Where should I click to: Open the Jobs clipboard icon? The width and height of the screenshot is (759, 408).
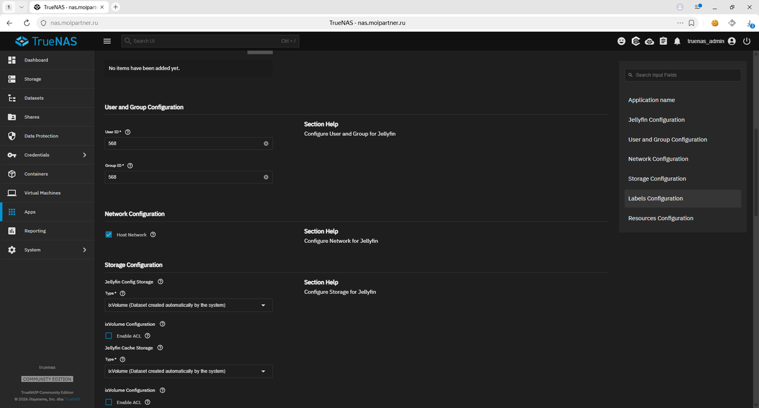(x=663, y=41)
